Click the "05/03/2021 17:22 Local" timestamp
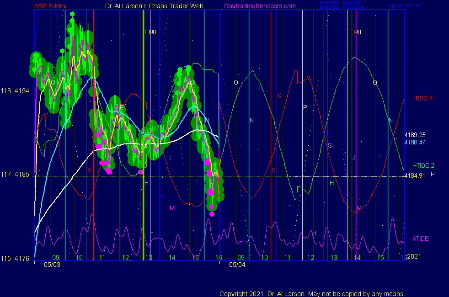449x297 pixels. (x=342, y=7)
